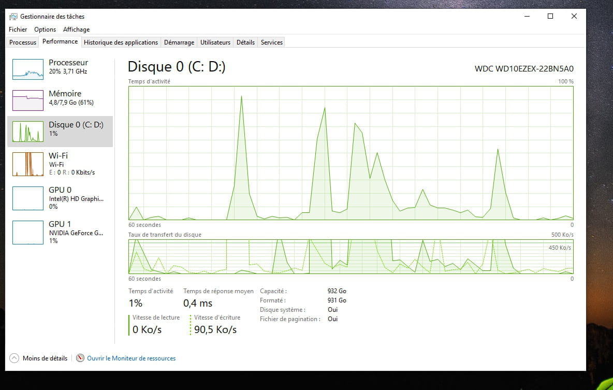The width and height of the screenshot is (613, 390).
Task: Select the Performance tab
Action: pyautogui.click(x=60, y=41)
